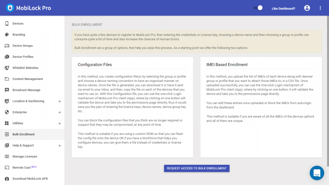Image resolution: width=329 pixels, height=185 pixels.
Task: Open the Device Groups menu item
Action: [22, 46]
